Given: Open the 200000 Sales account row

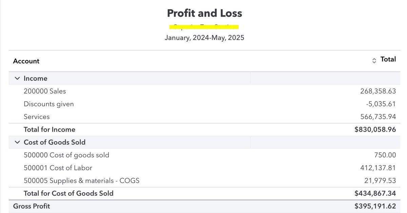Looking at the screenshot, I should 45,91.
